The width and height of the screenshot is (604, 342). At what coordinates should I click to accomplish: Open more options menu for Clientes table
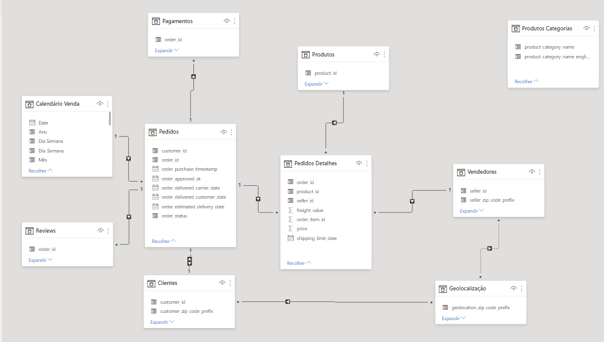230,283
